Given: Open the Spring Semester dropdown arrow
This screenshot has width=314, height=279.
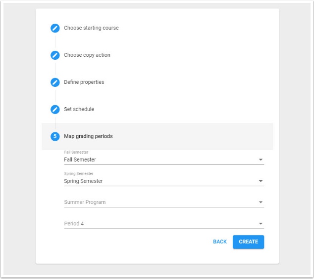Looking at the screenshot, I should click(261, 181).
